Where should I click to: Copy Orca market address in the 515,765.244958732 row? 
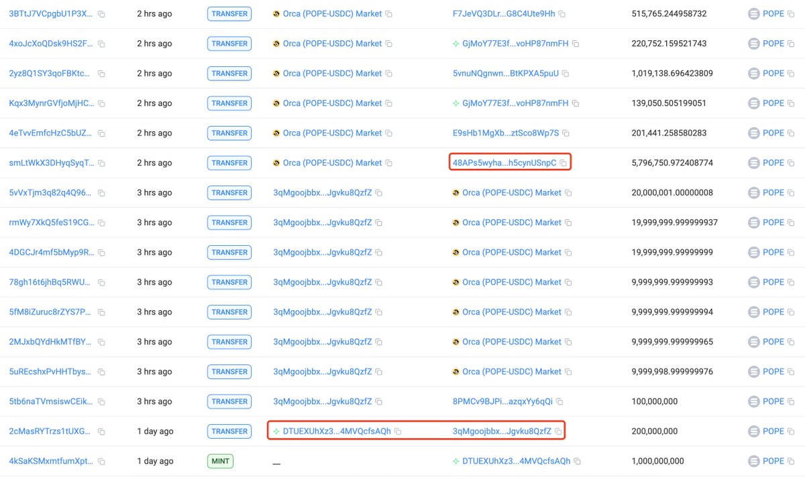[389, 13]
